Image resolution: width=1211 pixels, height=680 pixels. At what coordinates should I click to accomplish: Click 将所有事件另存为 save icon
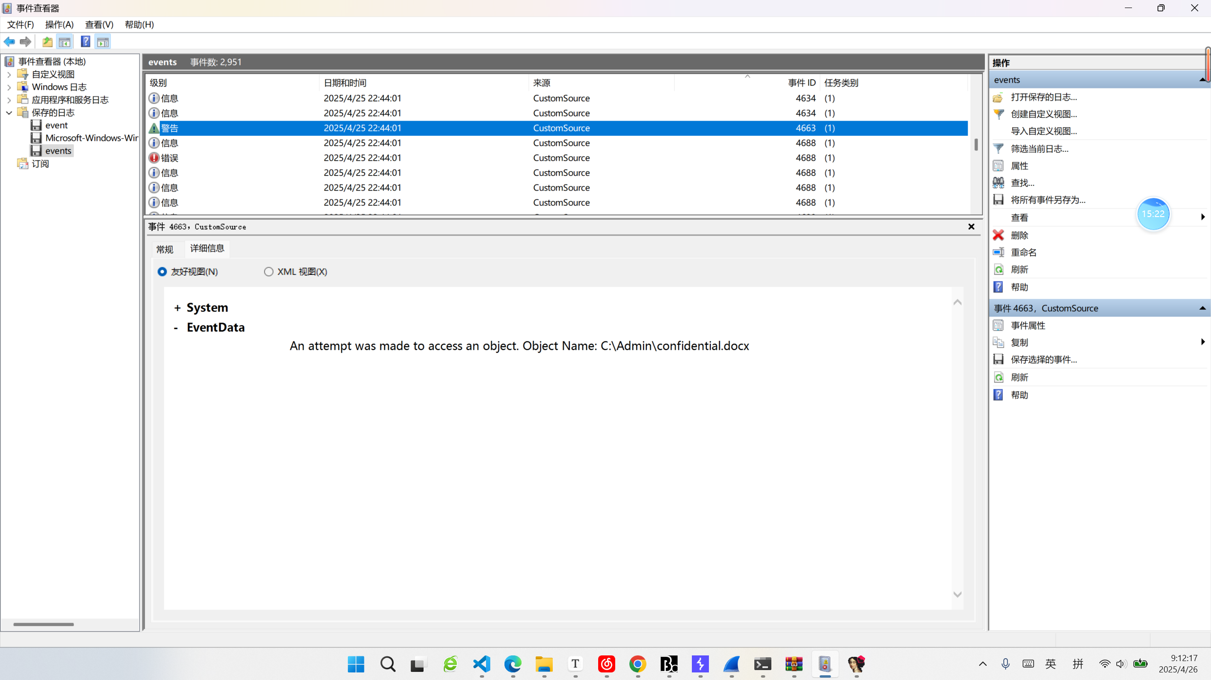coord(999,200)
